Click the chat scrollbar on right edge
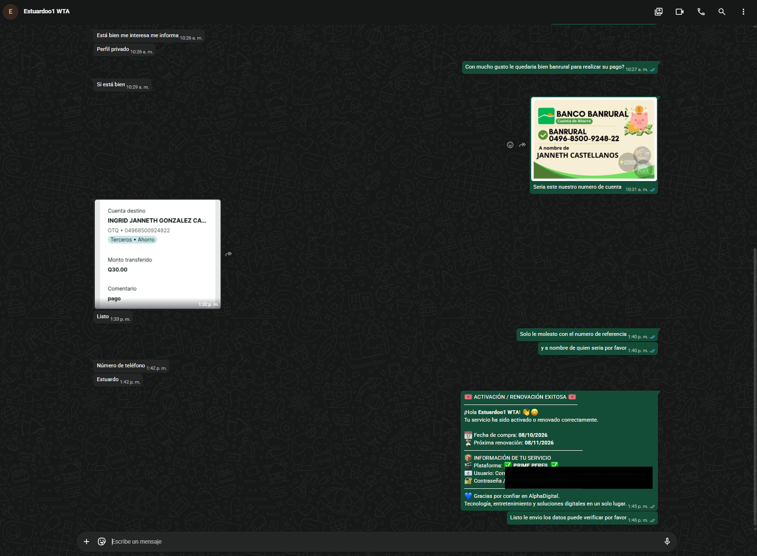Viewport: 757px width, 556px height. tap(755, 386)
